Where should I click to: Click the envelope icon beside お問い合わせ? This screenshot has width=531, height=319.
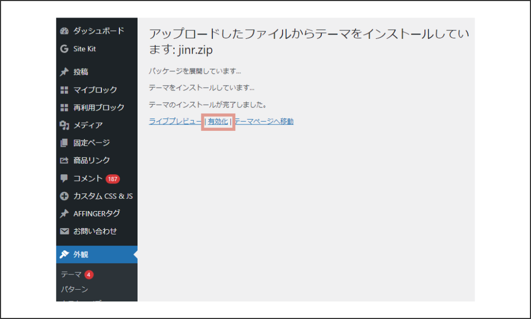(x=64, y=231)
